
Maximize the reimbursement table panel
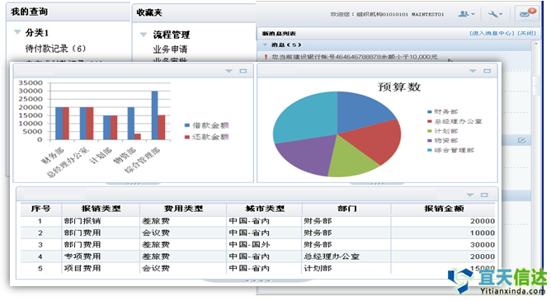tap(484, 195)
